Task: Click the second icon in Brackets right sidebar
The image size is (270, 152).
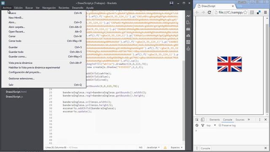Action: (188, 22)
